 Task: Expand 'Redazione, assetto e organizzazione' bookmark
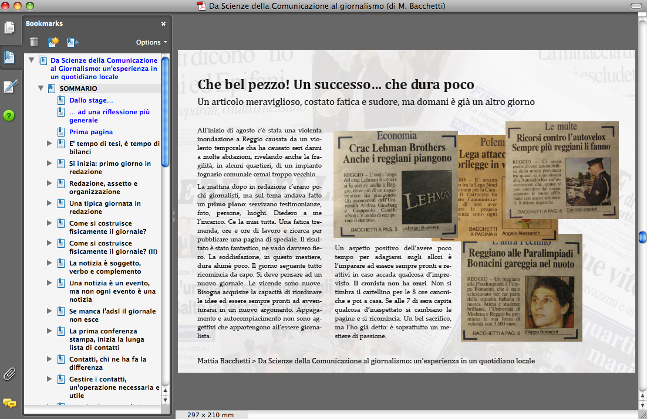(50, 183)
